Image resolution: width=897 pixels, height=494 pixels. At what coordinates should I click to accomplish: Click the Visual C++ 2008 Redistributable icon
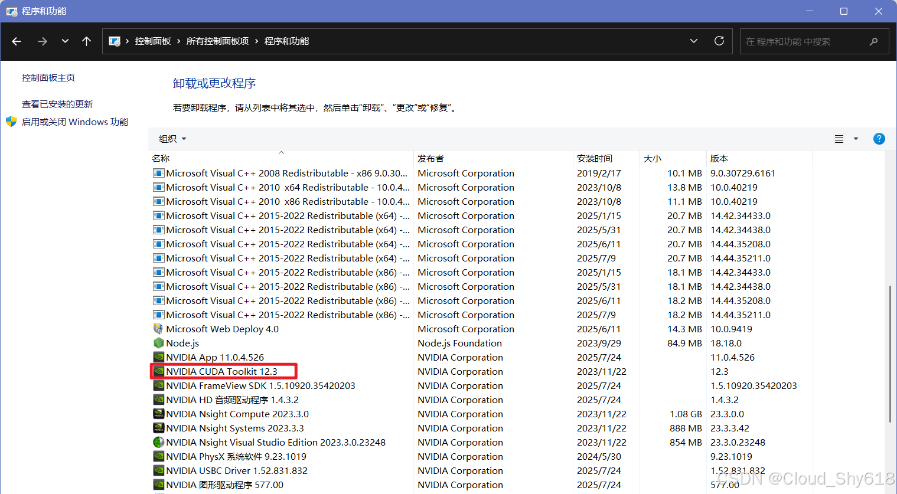(x=158, y=173)
